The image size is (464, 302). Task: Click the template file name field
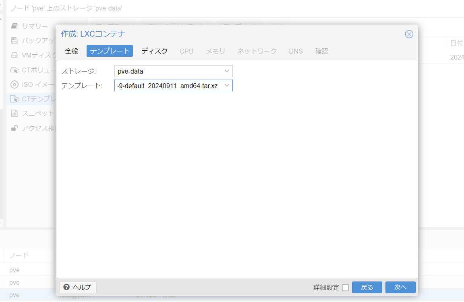coord(174,86)
